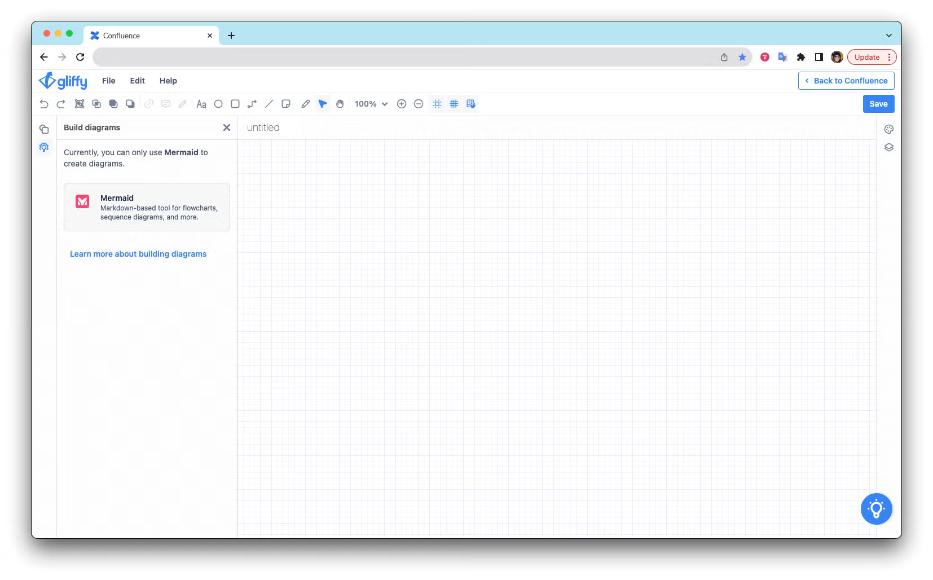Choose the Mermaid diagram card
The width and height of the screenshot is (933, 580).
147,207
